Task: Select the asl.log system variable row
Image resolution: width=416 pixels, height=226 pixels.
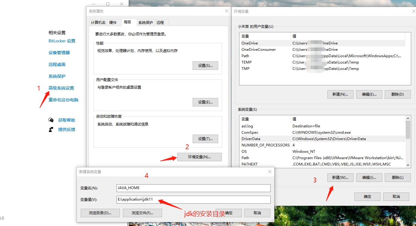Action: pos(323,126)
